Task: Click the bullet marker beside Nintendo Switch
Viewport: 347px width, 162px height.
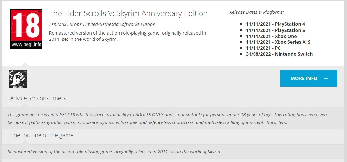Action: [241, 54]
